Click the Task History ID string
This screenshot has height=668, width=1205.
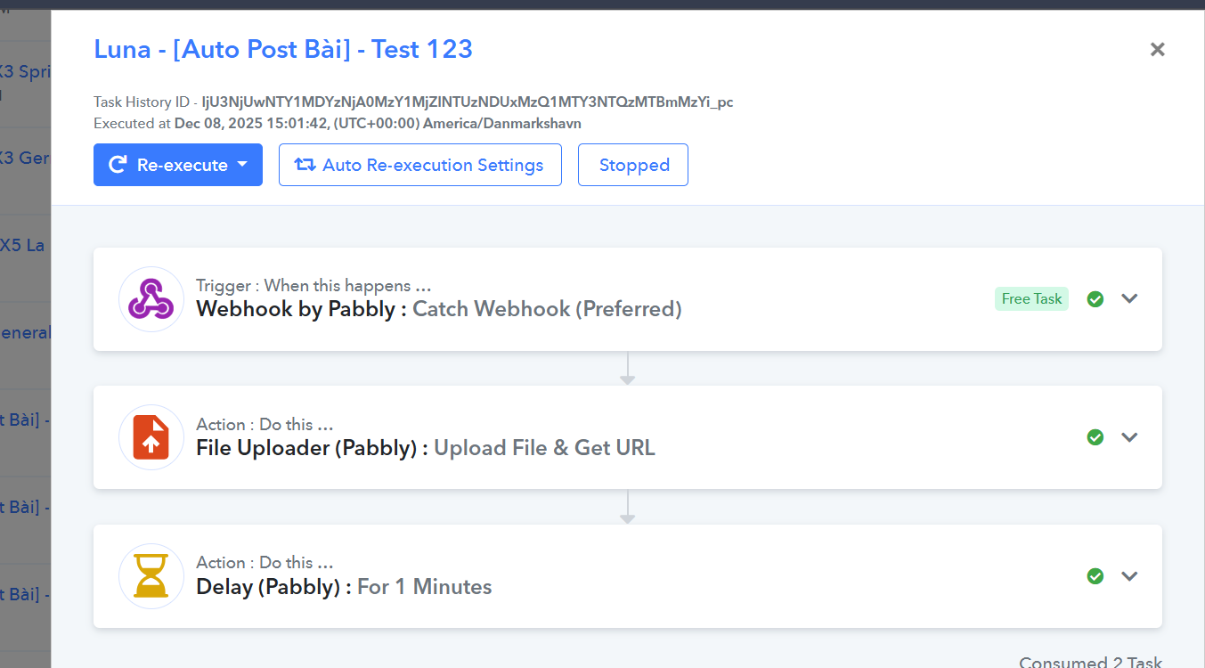click(x=468, y=102)
